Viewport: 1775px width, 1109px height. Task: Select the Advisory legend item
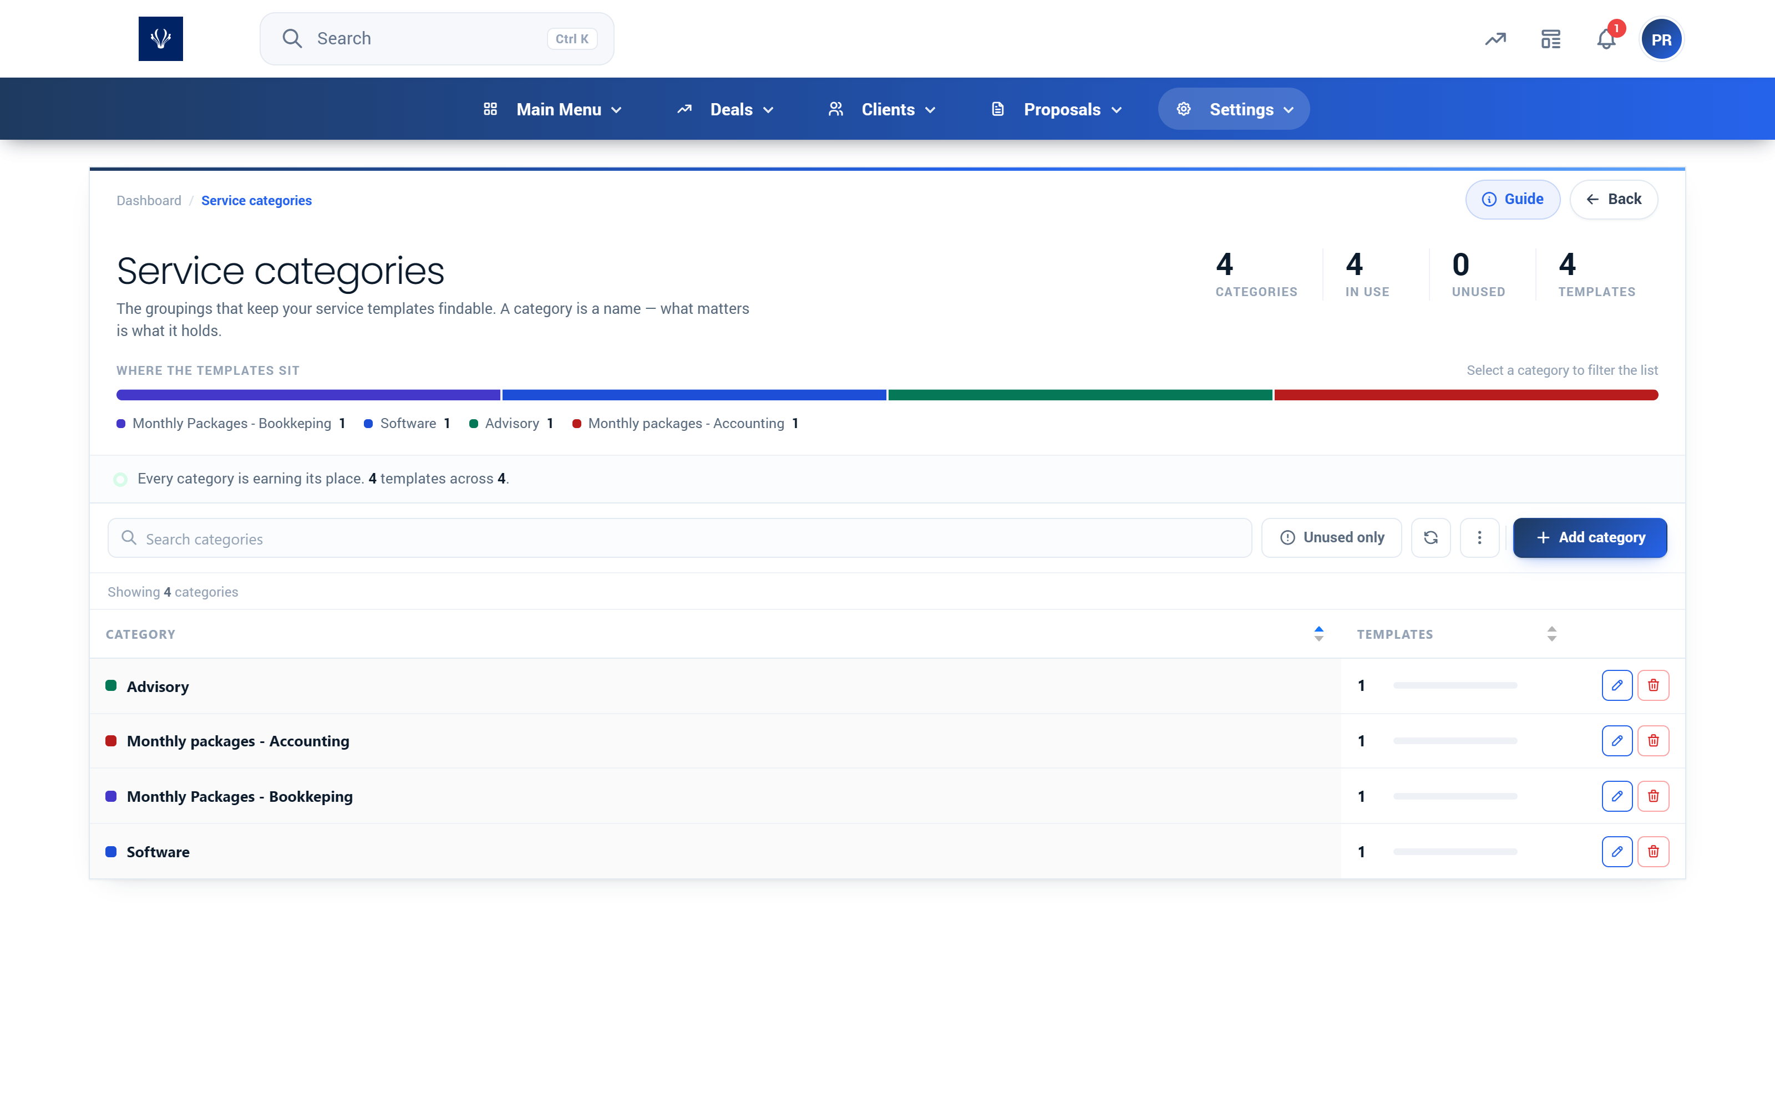click(511, 424)
